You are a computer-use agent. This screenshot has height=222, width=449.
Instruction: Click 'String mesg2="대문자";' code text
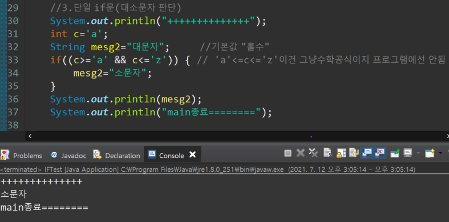click(110, 47)
